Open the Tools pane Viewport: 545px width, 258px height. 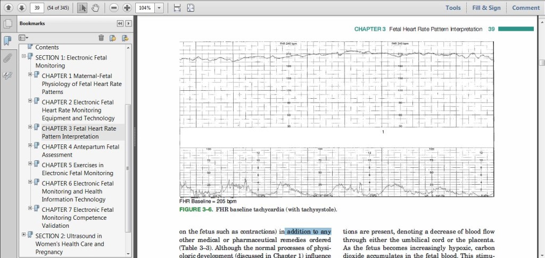coord(453,7)
